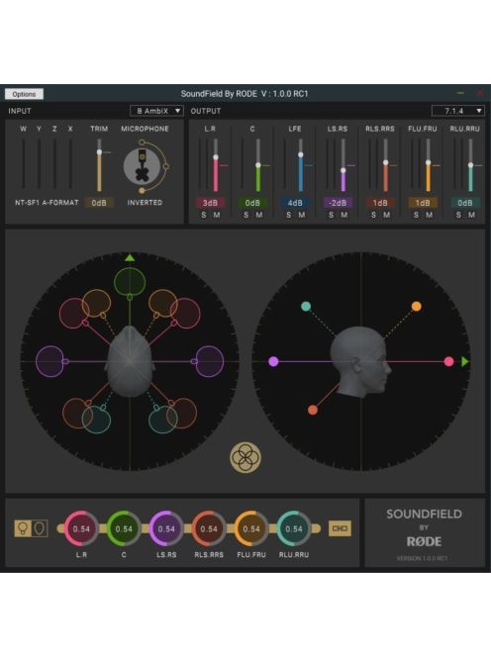The width and height of the screenshot is (491, 657).
Task: Solo the LFE output channel
Action: (288, 215)
